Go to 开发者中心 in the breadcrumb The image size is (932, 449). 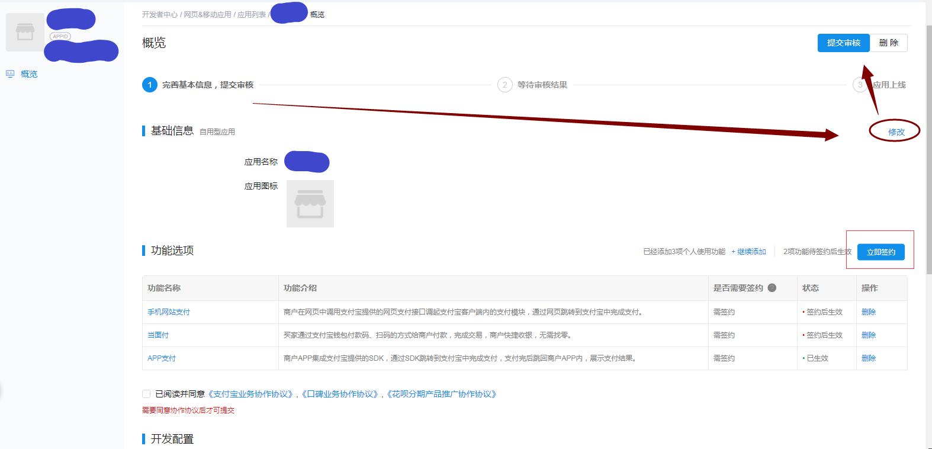160,15
